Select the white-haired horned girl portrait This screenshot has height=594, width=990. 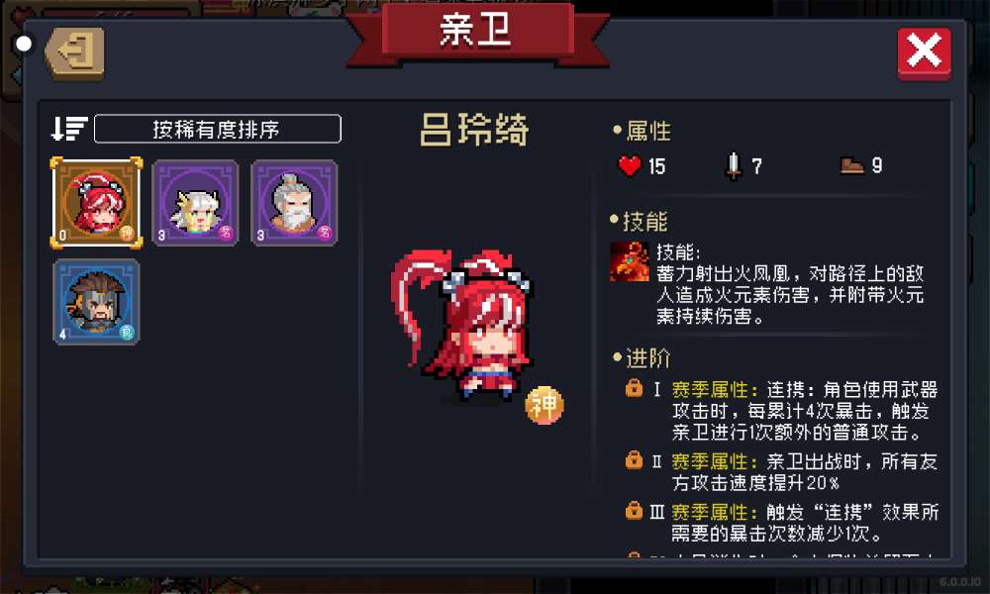click(x=195, y=203)
